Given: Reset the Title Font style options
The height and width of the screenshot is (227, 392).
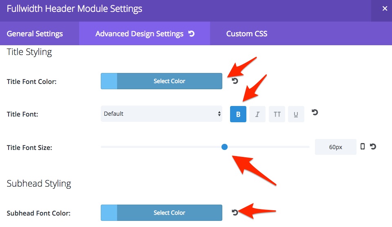Looking at the screenshot, I should [315, 112].
